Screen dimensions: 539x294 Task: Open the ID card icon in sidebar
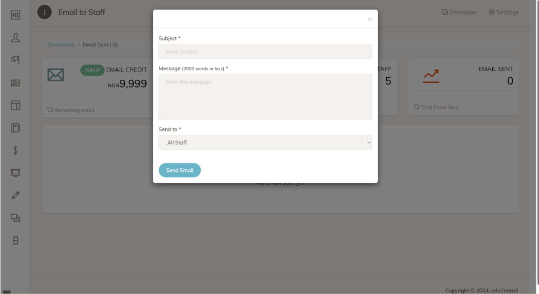coord(15,83)
